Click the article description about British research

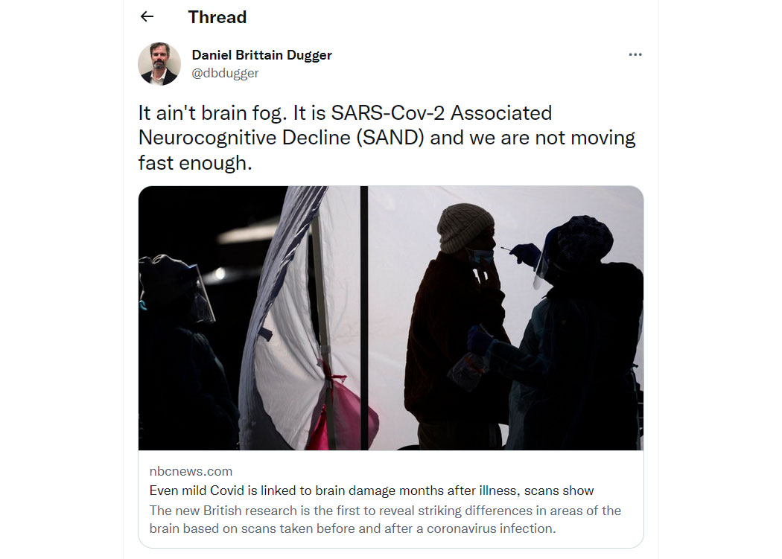click(x=385, y=520)
